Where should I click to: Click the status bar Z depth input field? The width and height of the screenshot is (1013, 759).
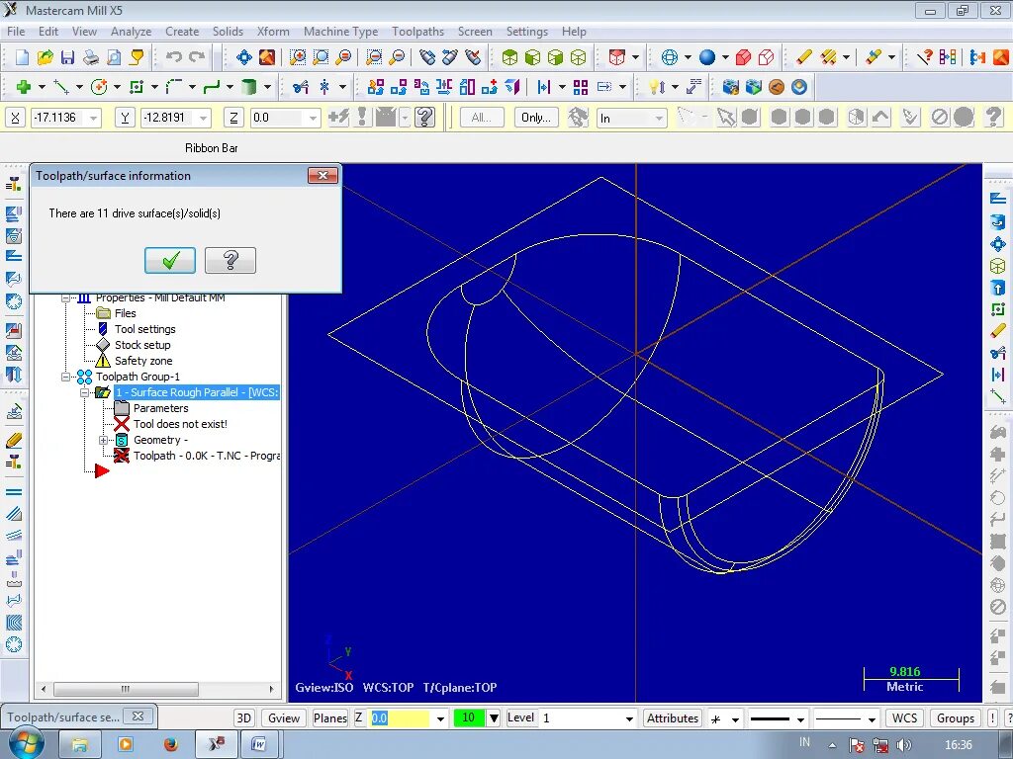tap(400, 717)
